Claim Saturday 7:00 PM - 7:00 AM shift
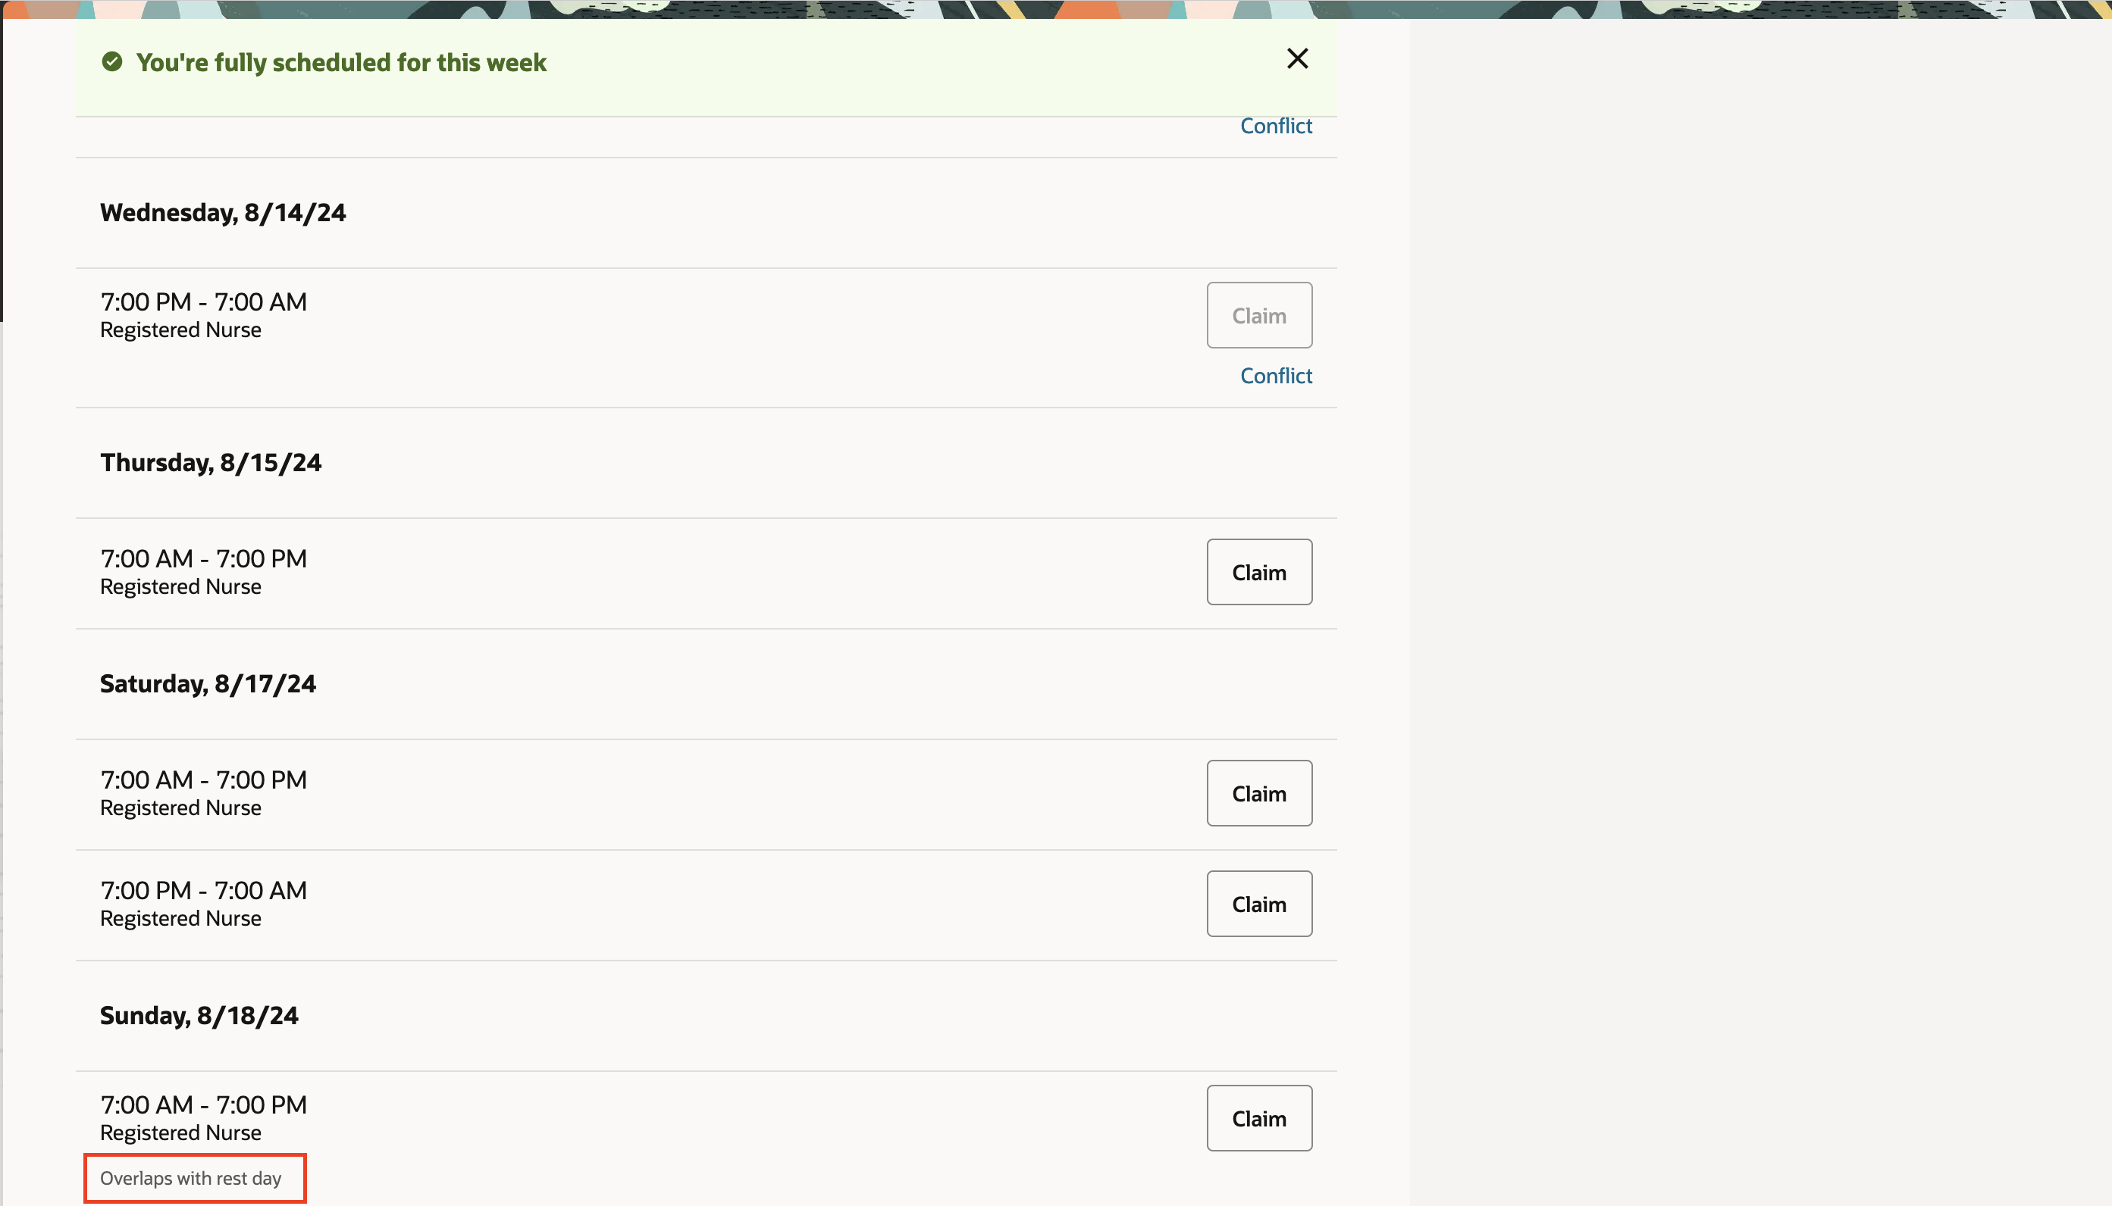The height and width of the screenshot is (1206, 2112). 1258,904
